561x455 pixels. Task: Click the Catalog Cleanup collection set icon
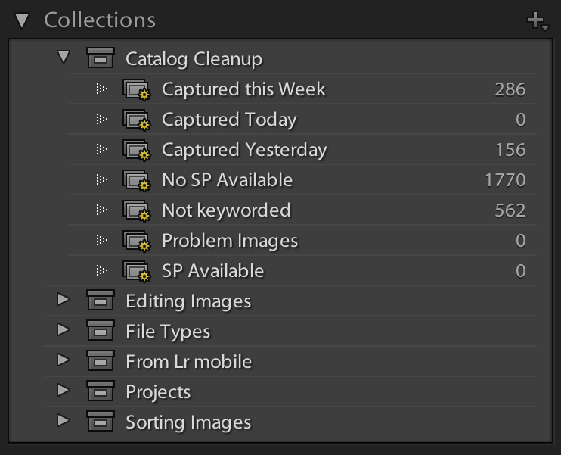[101, 59]
